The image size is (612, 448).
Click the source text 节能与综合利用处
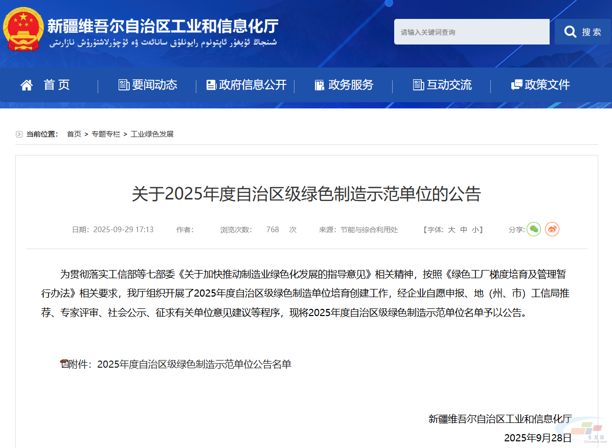coord(369,230)
